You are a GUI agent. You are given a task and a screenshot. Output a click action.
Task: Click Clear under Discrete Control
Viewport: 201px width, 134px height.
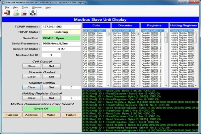[31, 77]
